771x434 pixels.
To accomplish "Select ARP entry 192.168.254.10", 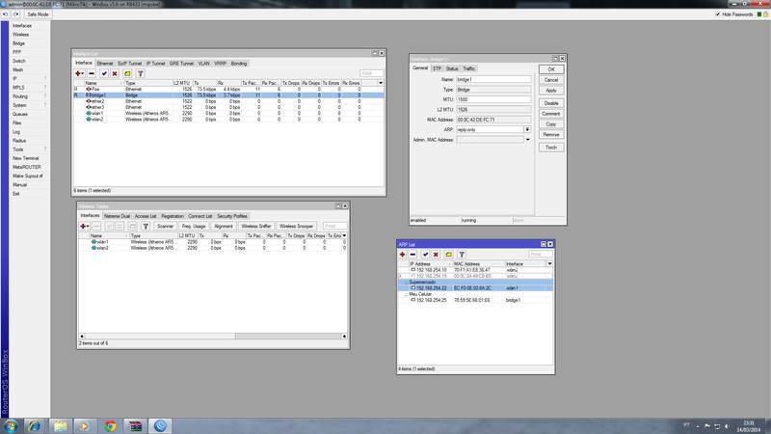I will [475, 270].
